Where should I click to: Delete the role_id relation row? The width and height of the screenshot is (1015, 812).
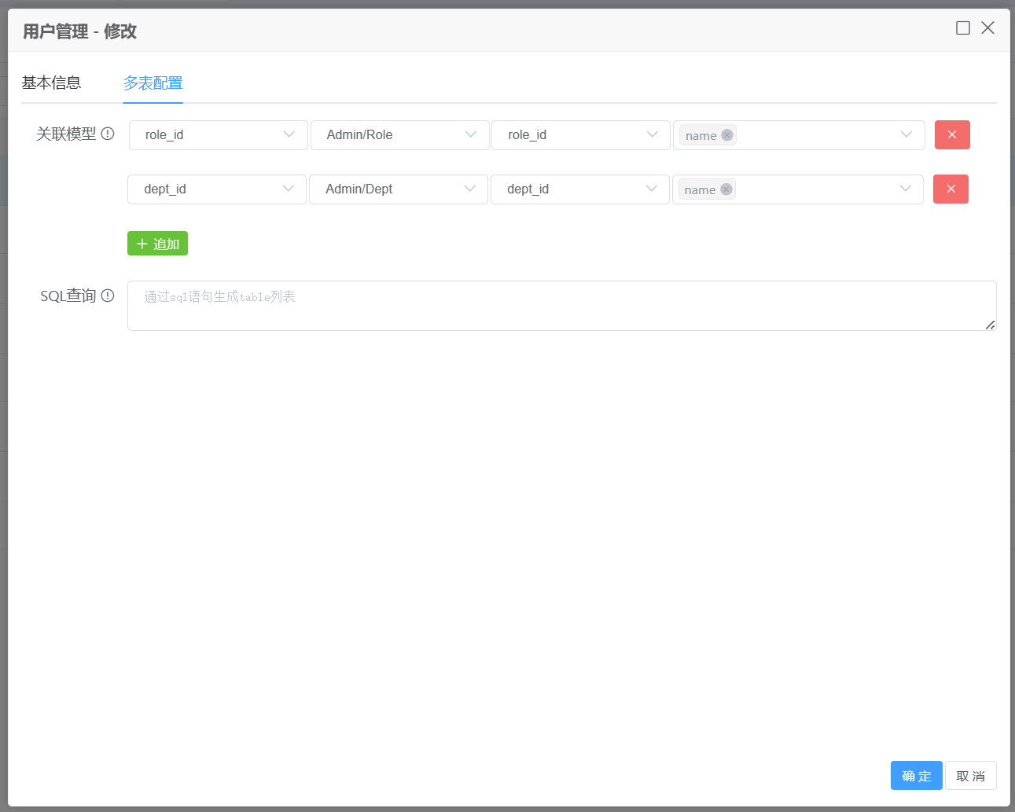(x=951, y=134)
